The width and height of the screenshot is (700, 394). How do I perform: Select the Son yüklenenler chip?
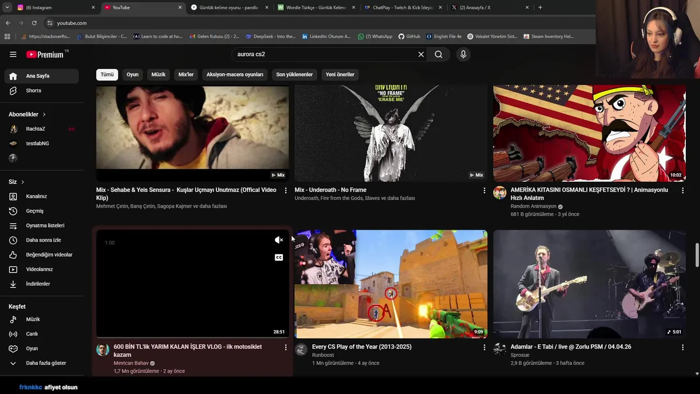click(294, 74)
